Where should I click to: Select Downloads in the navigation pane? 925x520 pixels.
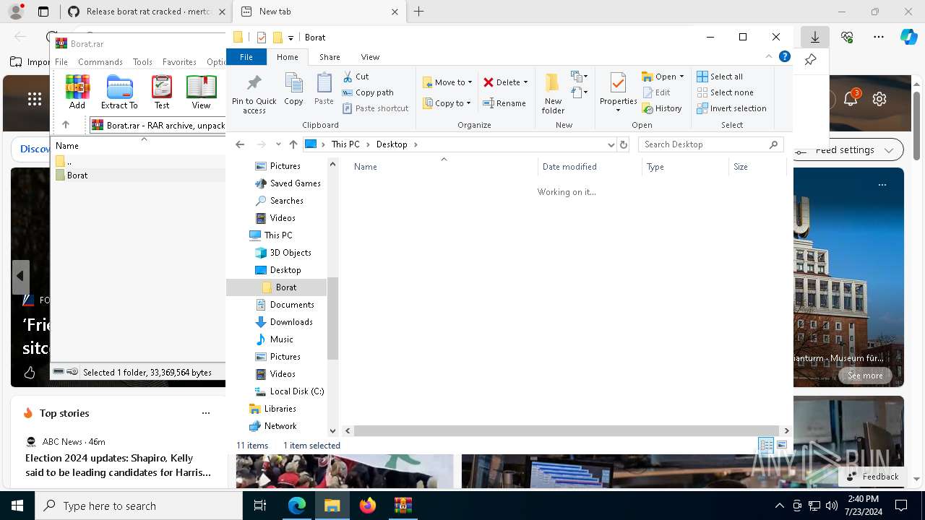[291, 322]
